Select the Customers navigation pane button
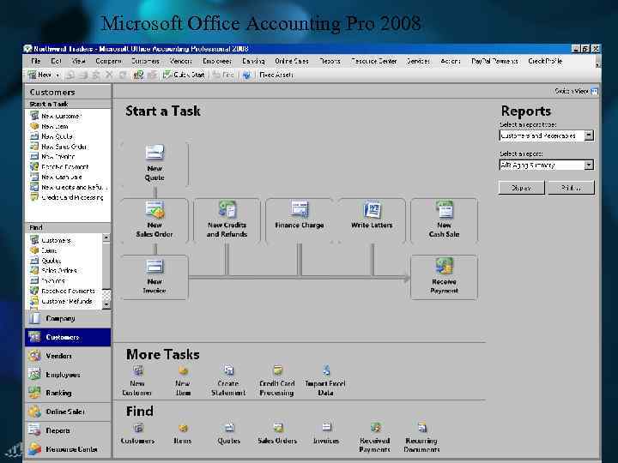The image size is (618, 463). pyautogui.click(x=68, y=337)
